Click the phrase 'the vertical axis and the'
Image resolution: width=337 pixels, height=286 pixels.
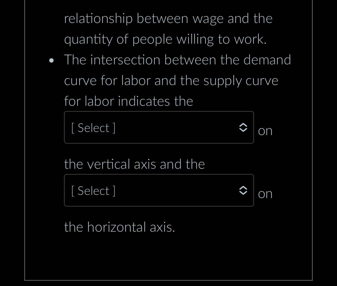(134, 164)
